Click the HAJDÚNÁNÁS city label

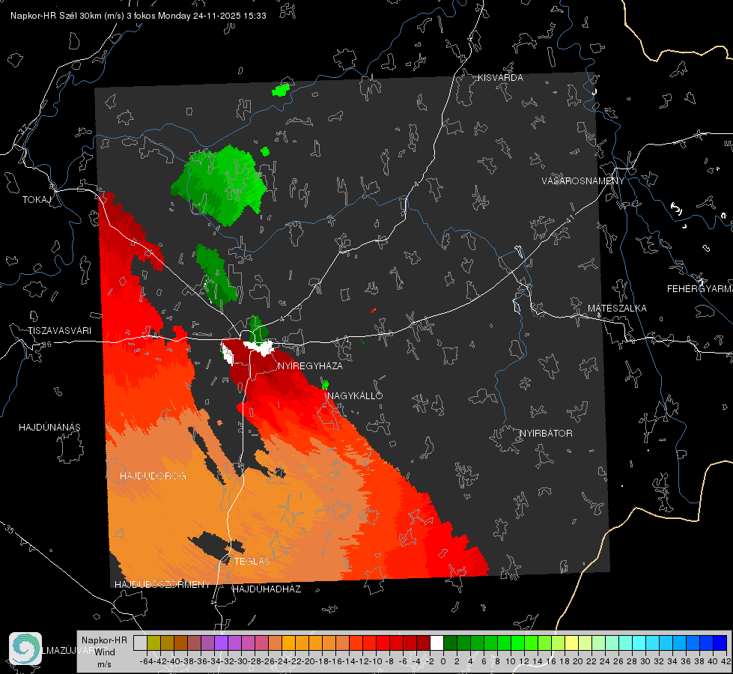coord(49,427)
